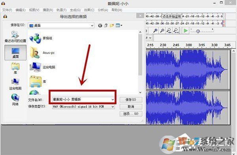
Task: Select 库 in the places sidebar
Action: tap(15, 68)
